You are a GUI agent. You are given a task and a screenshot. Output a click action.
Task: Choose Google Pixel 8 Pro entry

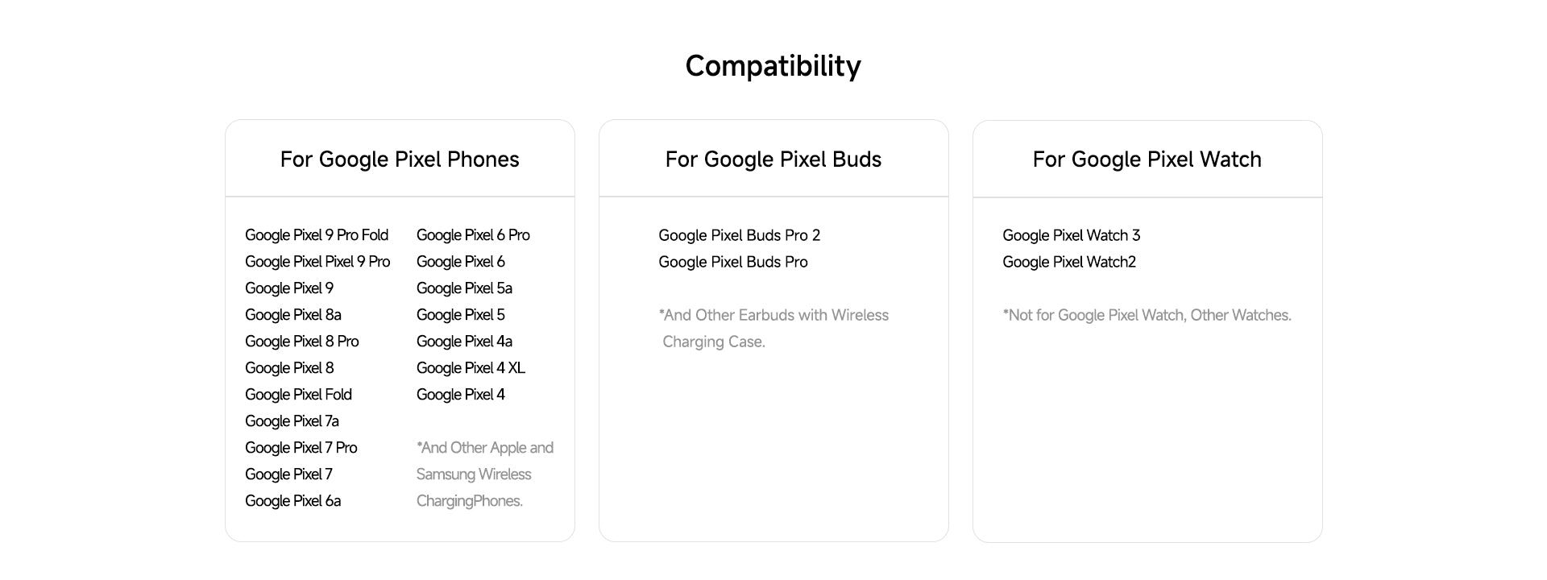click(302, 342)
